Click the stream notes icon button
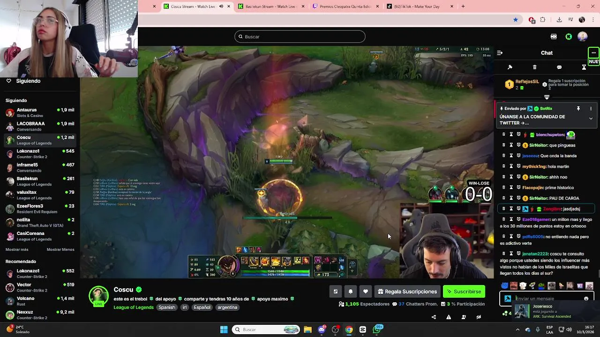The width and height of the screenshot is (600, 337). coord(336,292)
